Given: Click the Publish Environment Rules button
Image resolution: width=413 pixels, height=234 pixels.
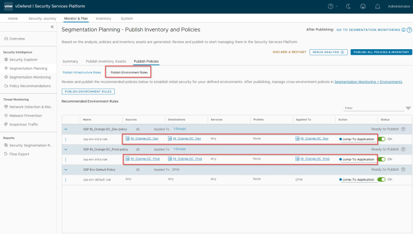Looking at the screenshot, I should [88, 91].
